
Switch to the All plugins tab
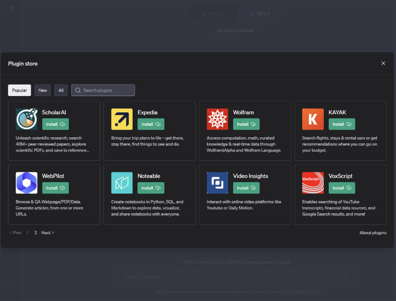click(x=61, y=90)
